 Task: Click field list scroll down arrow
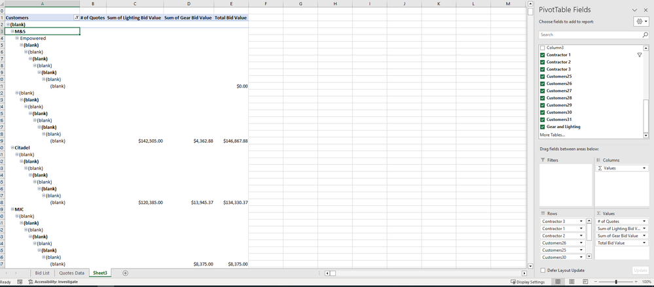[x=646, y=135]
